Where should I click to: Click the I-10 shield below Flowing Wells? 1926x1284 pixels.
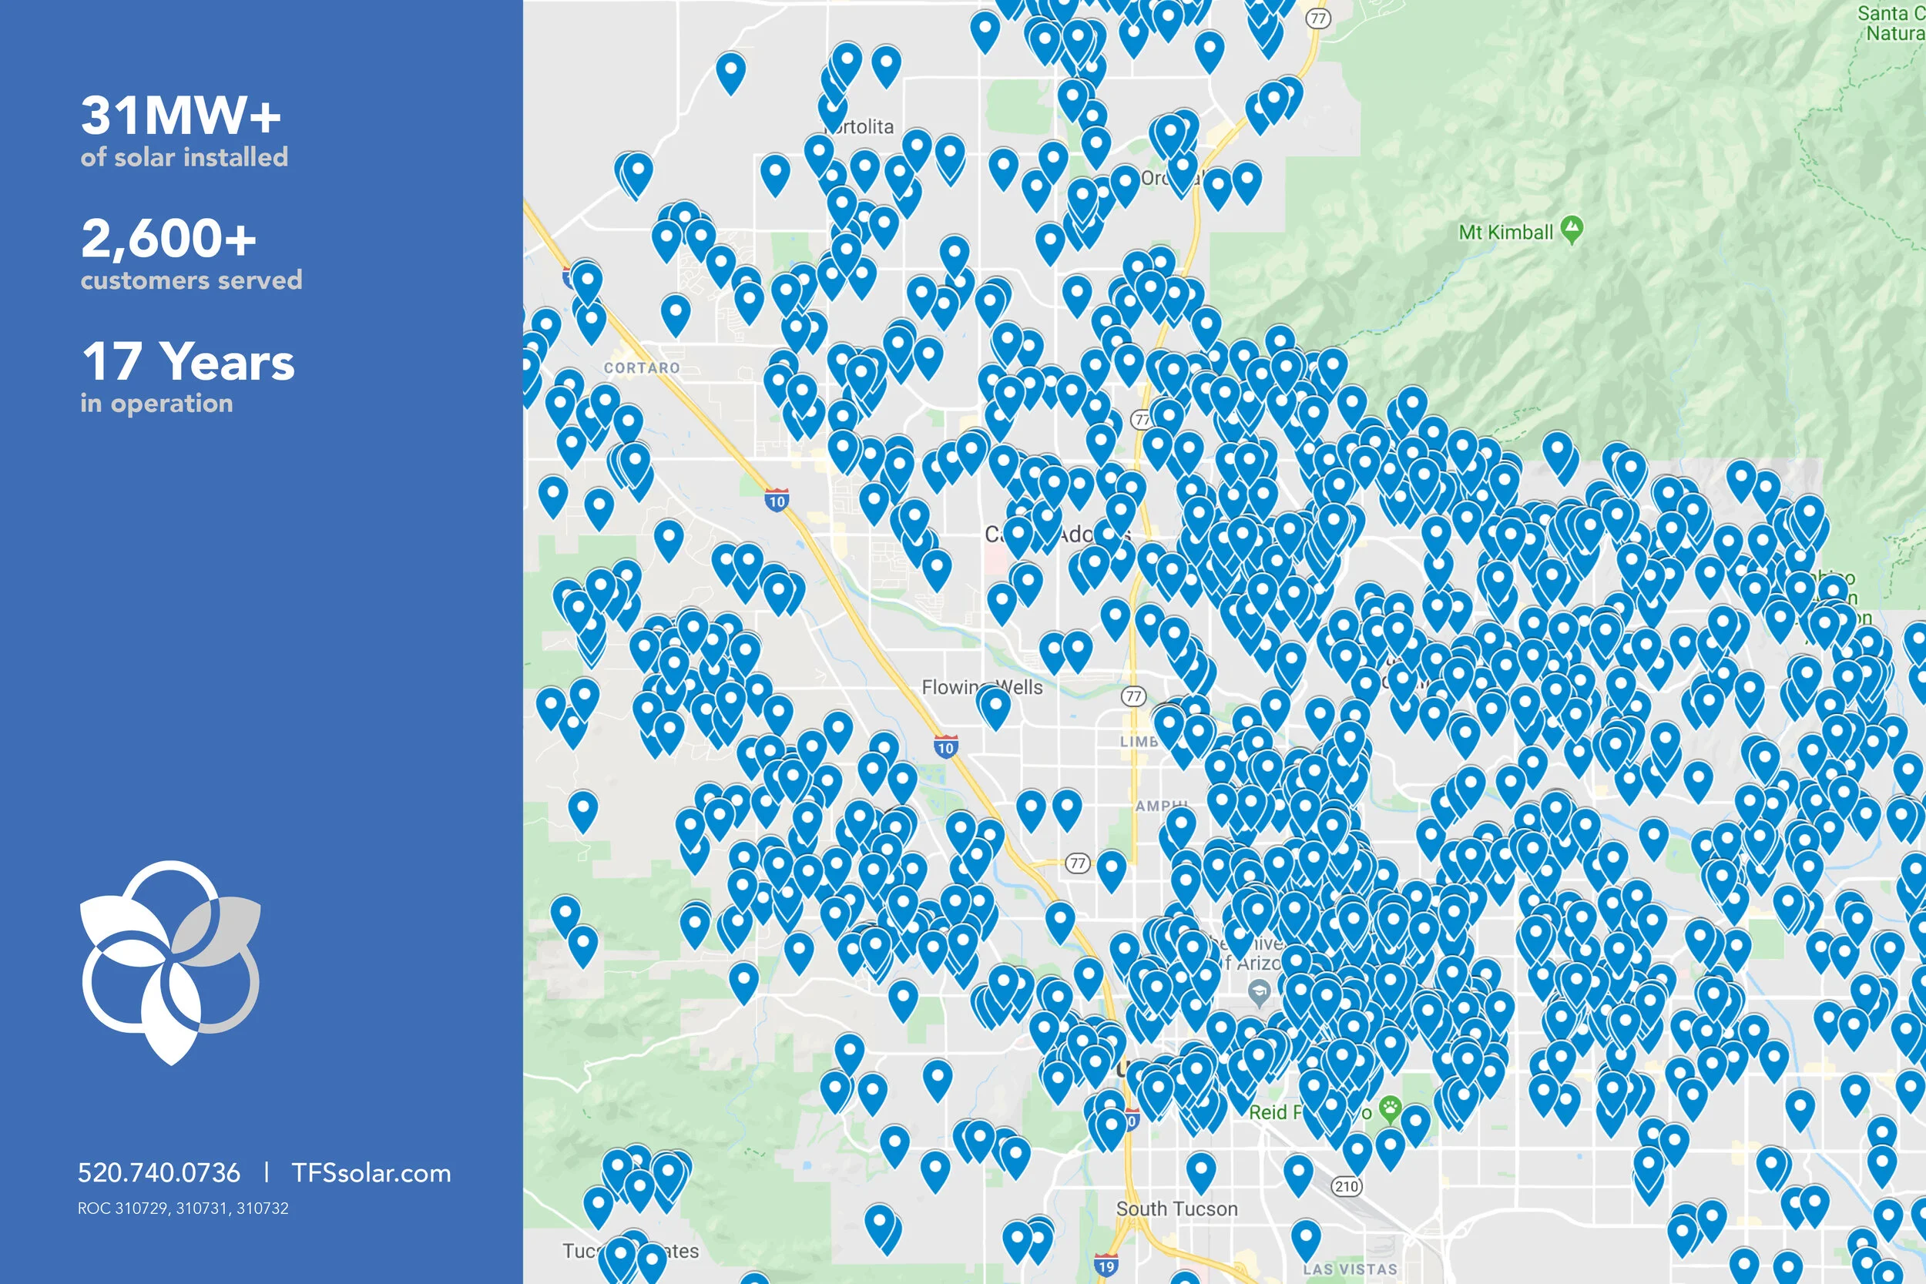(x=946, y=747)
